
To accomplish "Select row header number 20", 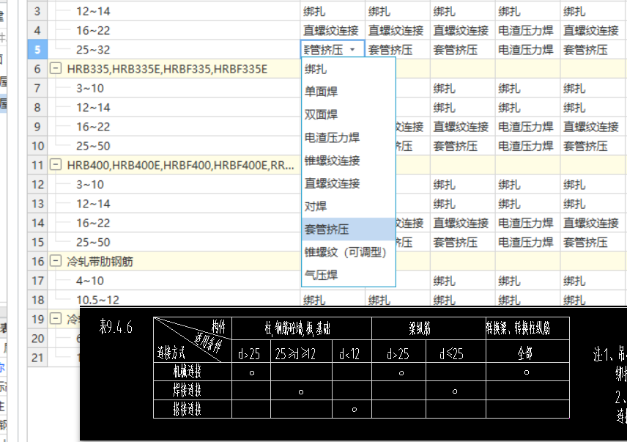I will [37, 339].
